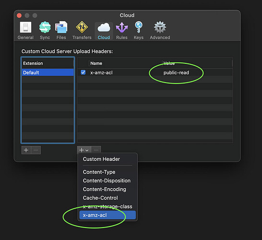
Task: Edit the public-read value field
Action: coord(176,72)
